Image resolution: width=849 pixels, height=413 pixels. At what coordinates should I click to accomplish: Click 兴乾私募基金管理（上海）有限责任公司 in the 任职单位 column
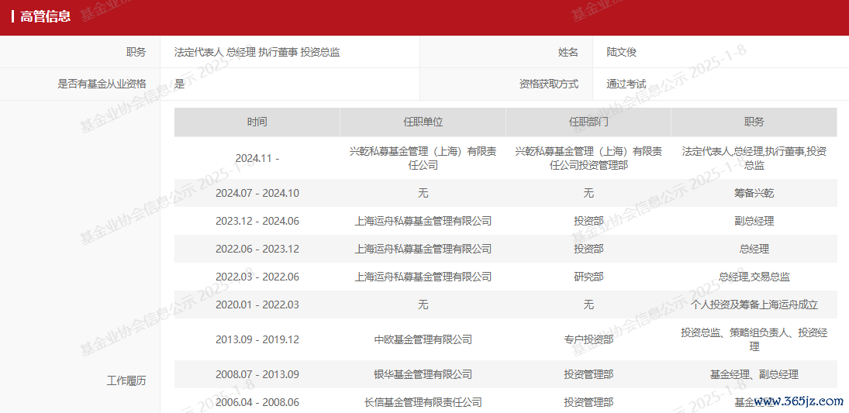[x=423, y=158]
